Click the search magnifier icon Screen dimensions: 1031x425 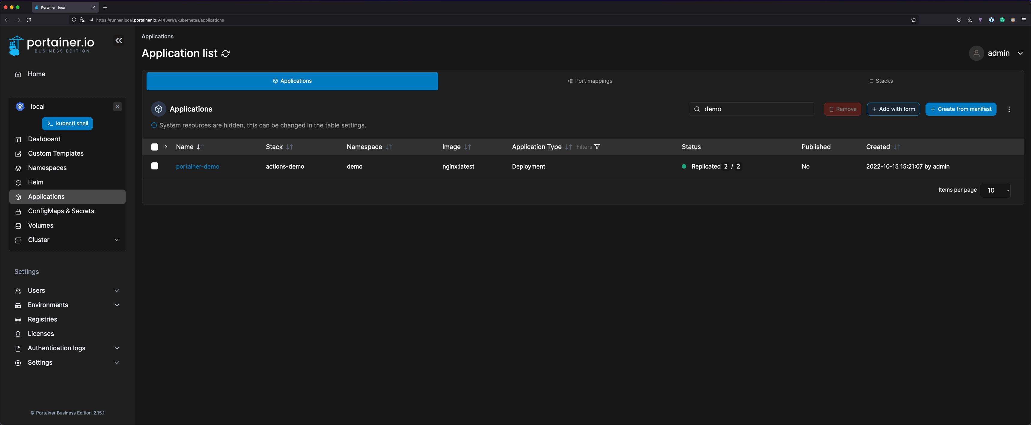[x=697, y=109]
